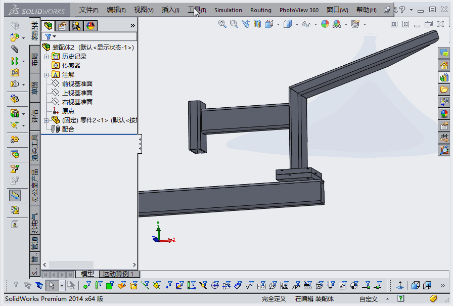The height and width of the screenshot is (306, 453).
Task: Click the Insert Components icon
Action: click(x=15, y=37)
